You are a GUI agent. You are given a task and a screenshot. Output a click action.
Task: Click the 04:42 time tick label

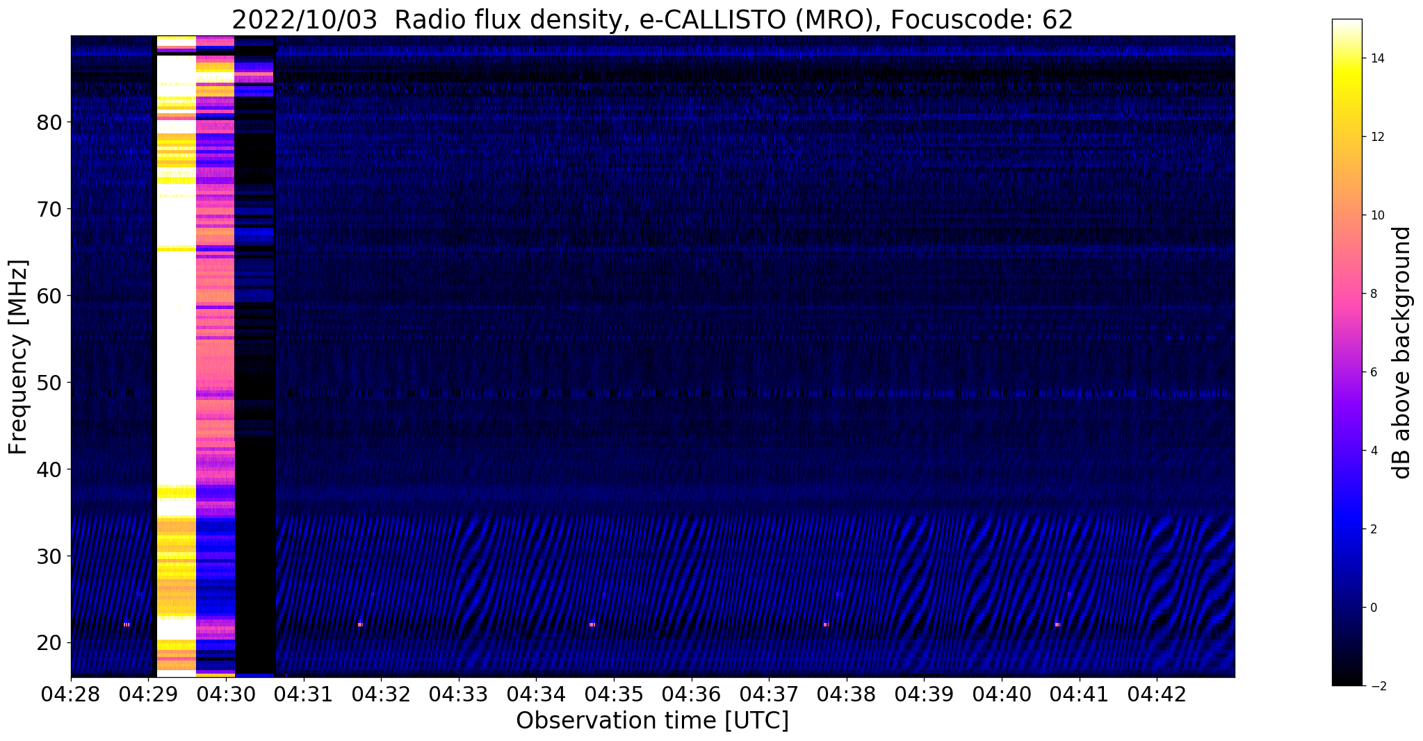[x=1157, y=694]
